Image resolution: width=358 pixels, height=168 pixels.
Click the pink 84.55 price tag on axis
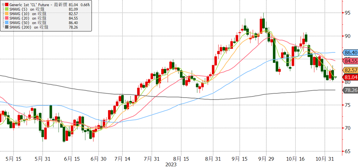(350, 61)
